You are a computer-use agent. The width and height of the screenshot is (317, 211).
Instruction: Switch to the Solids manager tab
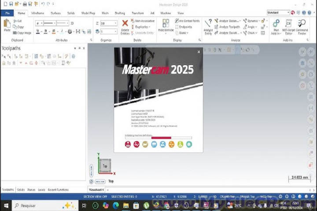[21, 190]
